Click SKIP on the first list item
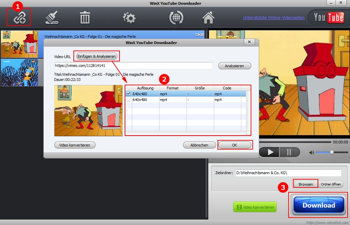 pyautogui.click(x=199, y=35)
